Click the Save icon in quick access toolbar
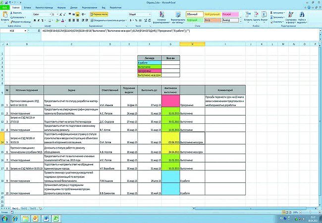The height and width of the screenshot is (223, 322). click(6, 2)
